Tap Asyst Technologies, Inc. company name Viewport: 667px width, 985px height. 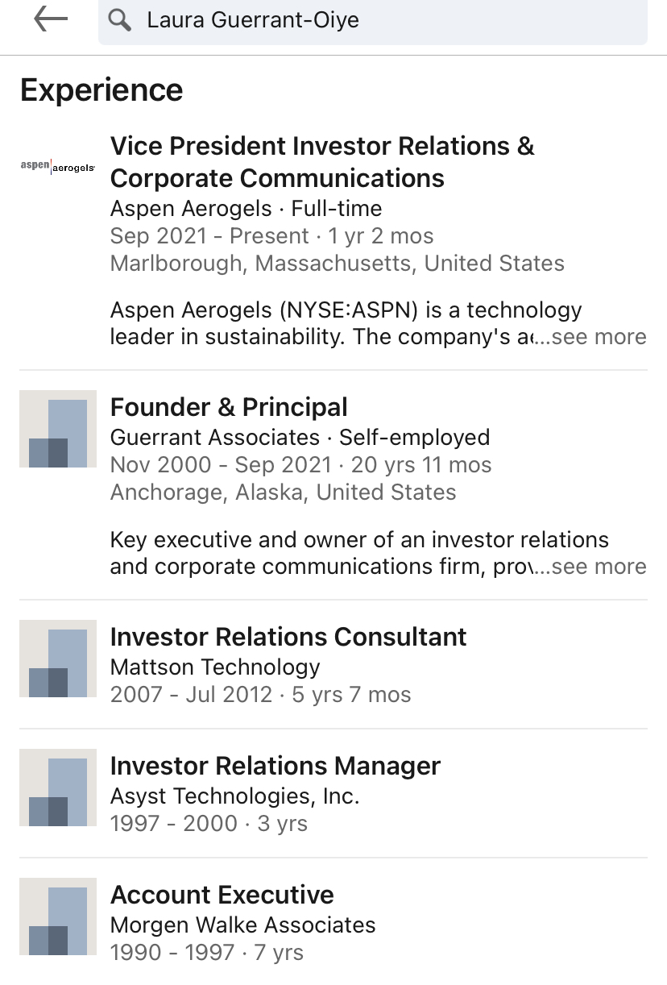[x=234, y=796]
